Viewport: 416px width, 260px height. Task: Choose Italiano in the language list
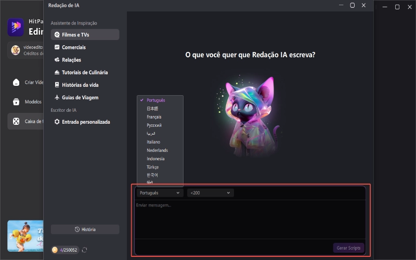(153, 142)
